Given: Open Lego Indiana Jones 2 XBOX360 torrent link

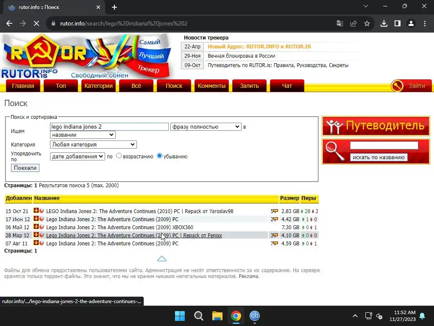Looking at the screenshot, I should click(120, 228).
